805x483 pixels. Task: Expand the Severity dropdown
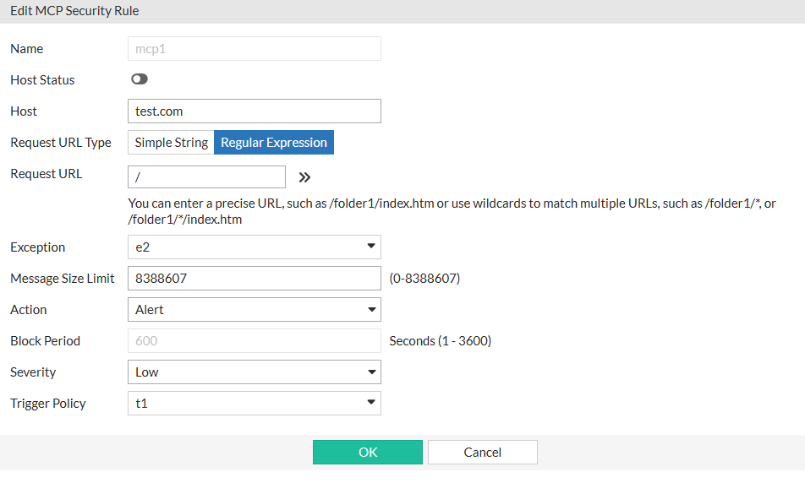pyautogui.click(x=254, y=372)
